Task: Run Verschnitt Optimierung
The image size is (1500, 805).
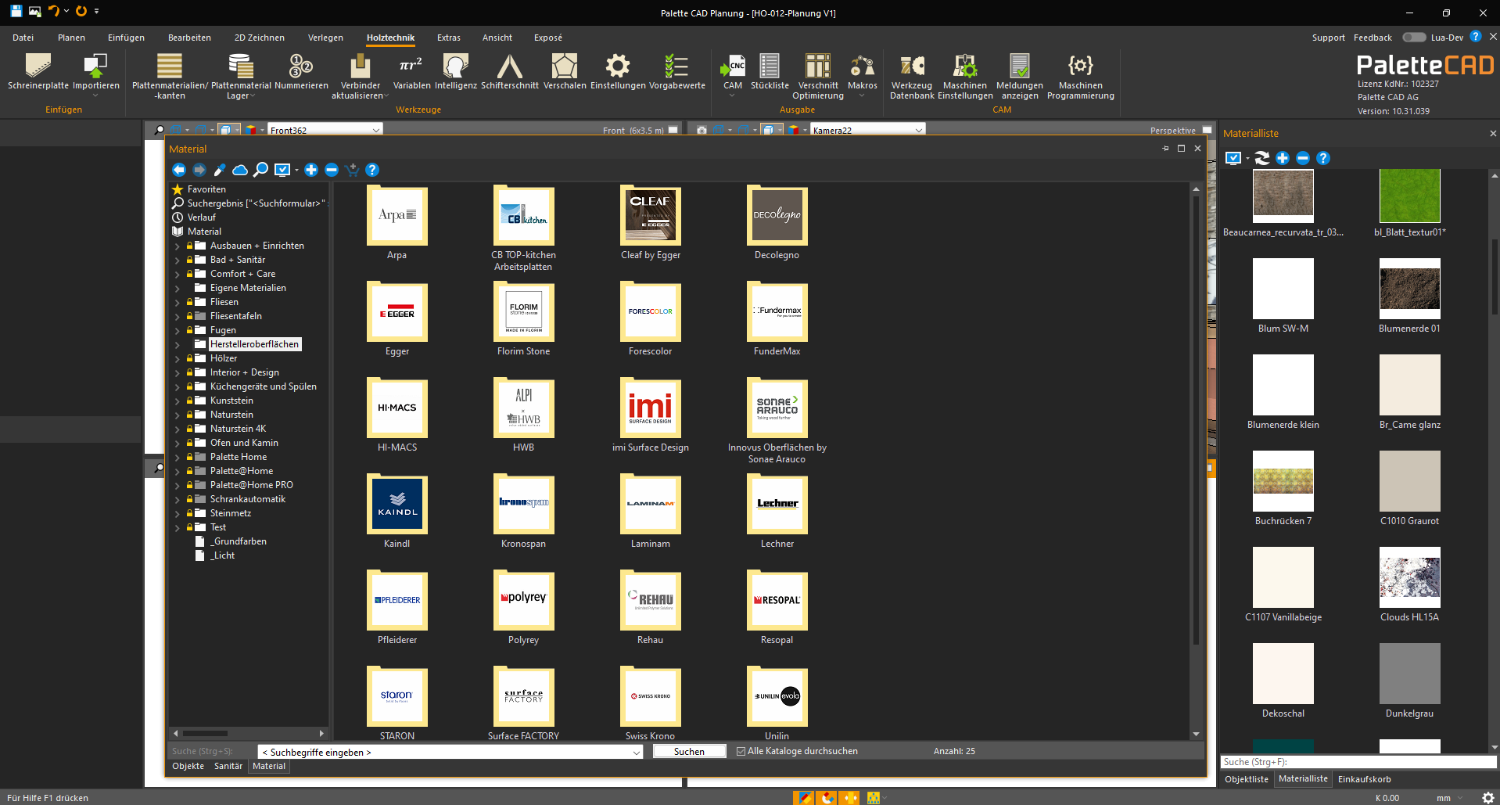Action: 818,77
